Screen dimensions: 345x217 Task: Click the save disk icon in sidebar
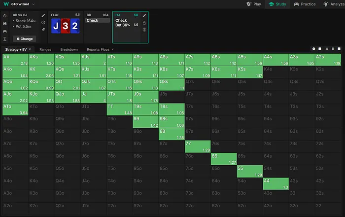tap(4, 23)
